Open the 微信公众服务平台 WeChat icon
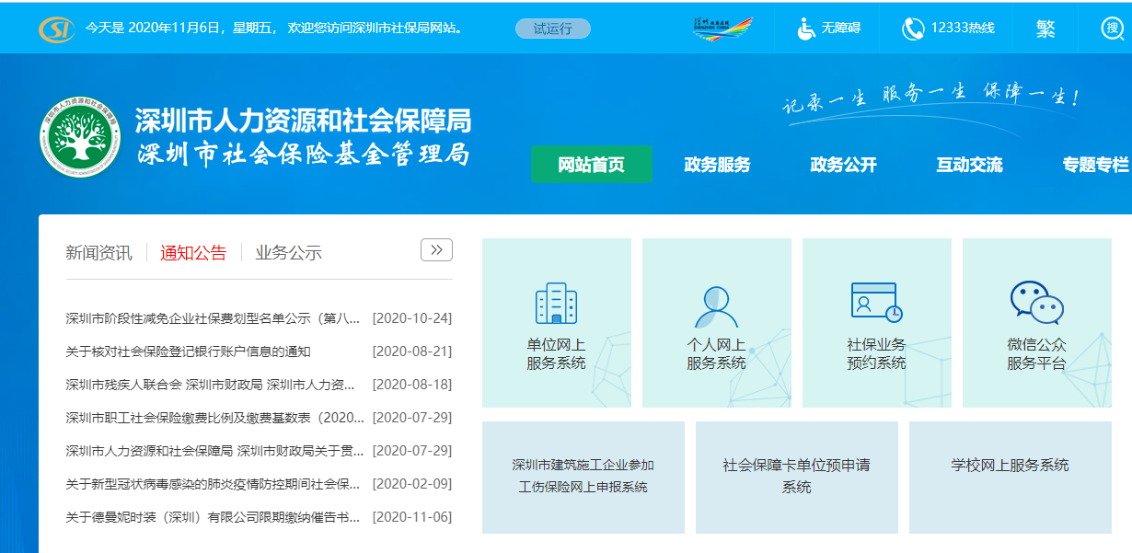Image resolution: width=1132 pixels, height=553 pixels. [1035, 302]
